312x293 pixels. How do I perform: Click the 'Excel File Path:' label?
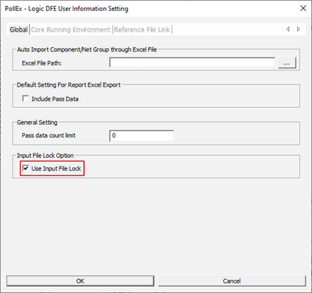(42, 63)
